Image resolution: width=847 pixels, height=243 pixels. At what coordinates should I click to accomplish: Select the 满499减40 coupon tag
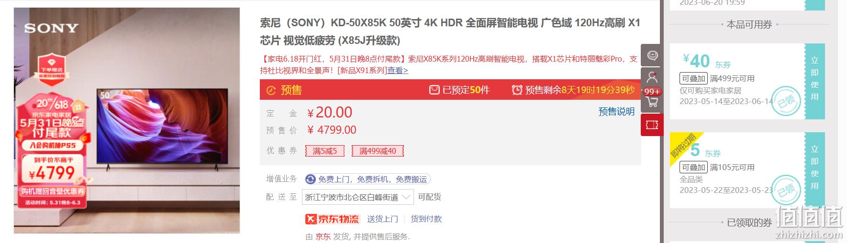[x=378, y=151]
